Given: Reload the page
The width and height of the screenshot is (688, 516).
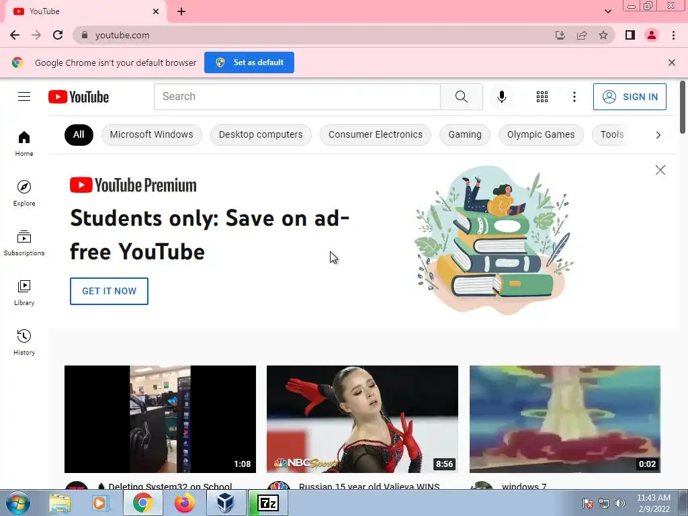Looking at the screenshot, I should click(x=58, y=35).
